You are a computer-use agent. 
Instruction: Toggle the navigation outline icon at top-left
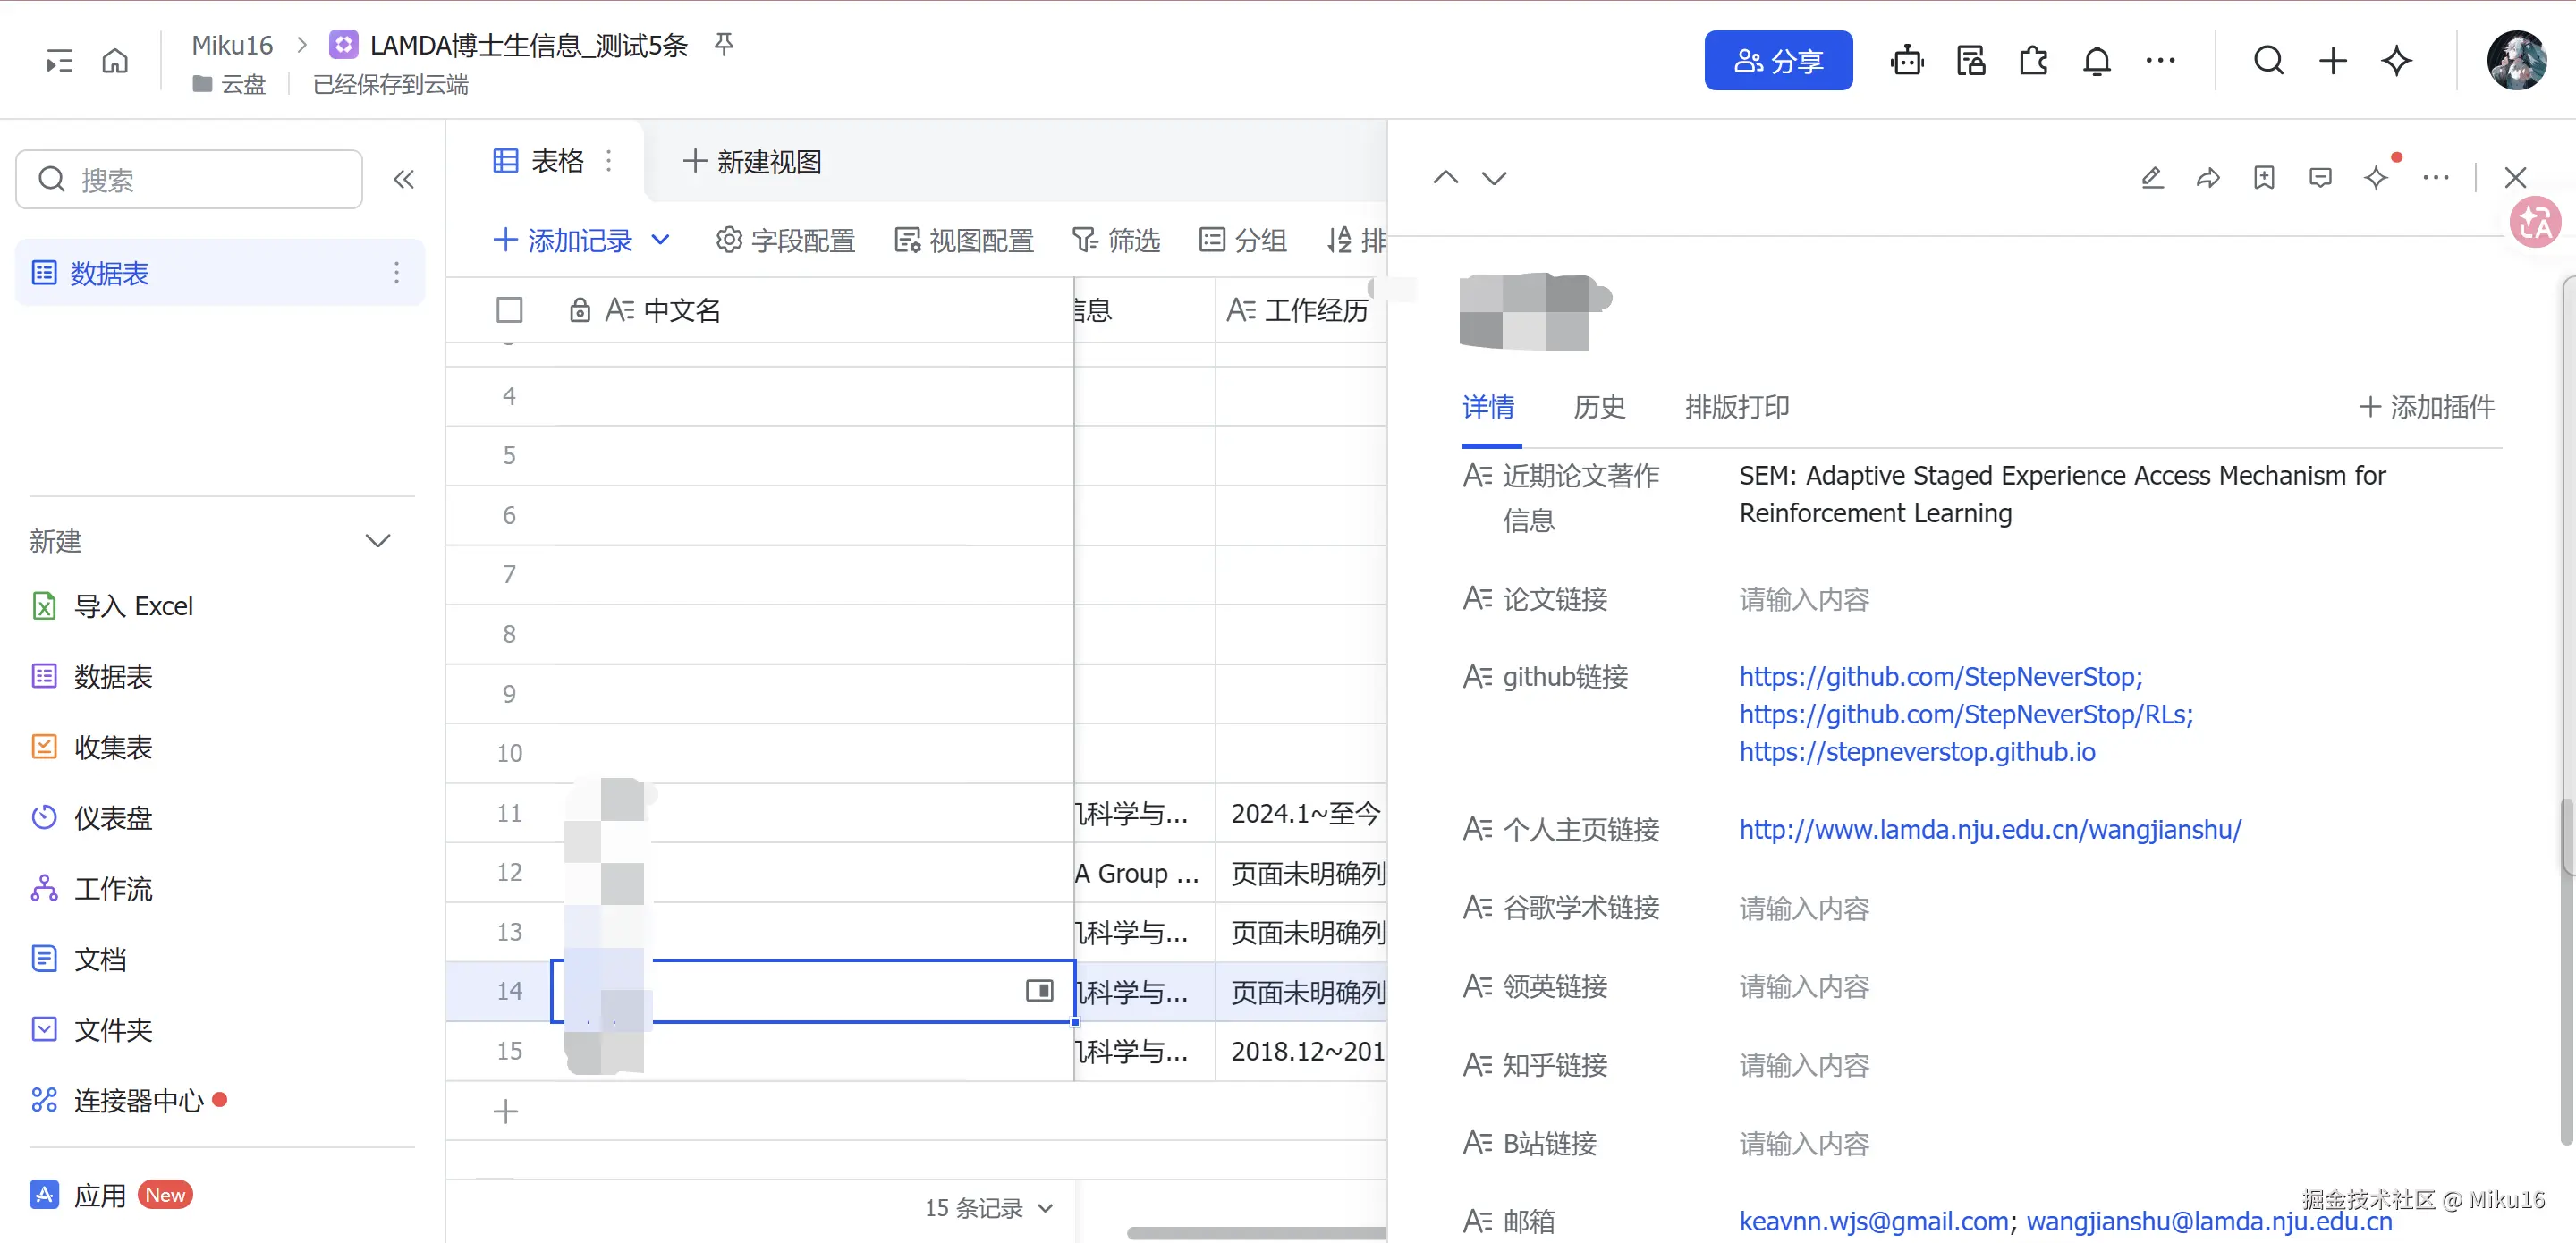click(x=59, y=61)
